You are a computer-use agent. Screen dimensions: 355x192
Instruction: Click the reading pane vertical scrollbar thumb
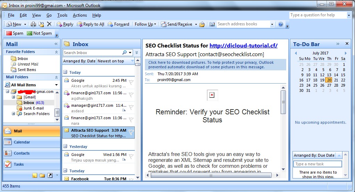[x=283, y=102]
